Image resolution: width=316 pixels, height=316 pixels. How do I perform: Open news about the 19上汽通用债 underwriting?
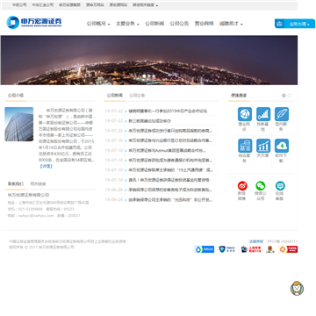point(171,170)
